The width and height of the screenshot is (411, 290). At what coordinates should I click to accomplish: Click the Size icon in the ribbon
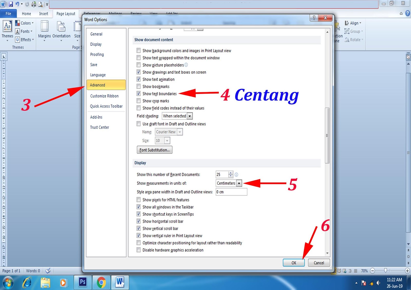click(x=77, y=27)
